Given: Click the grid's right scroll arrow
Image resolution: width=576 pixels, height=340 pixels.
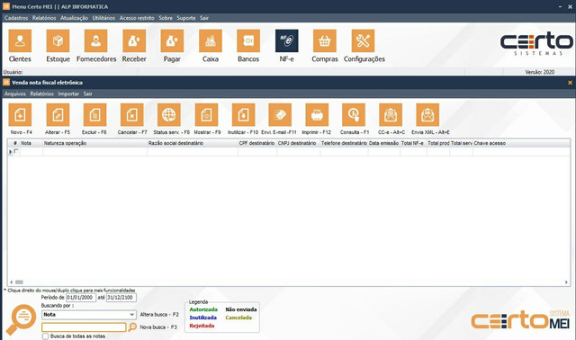Looking at the screenshot, I should pyautogui.click(x=566, y=282).
